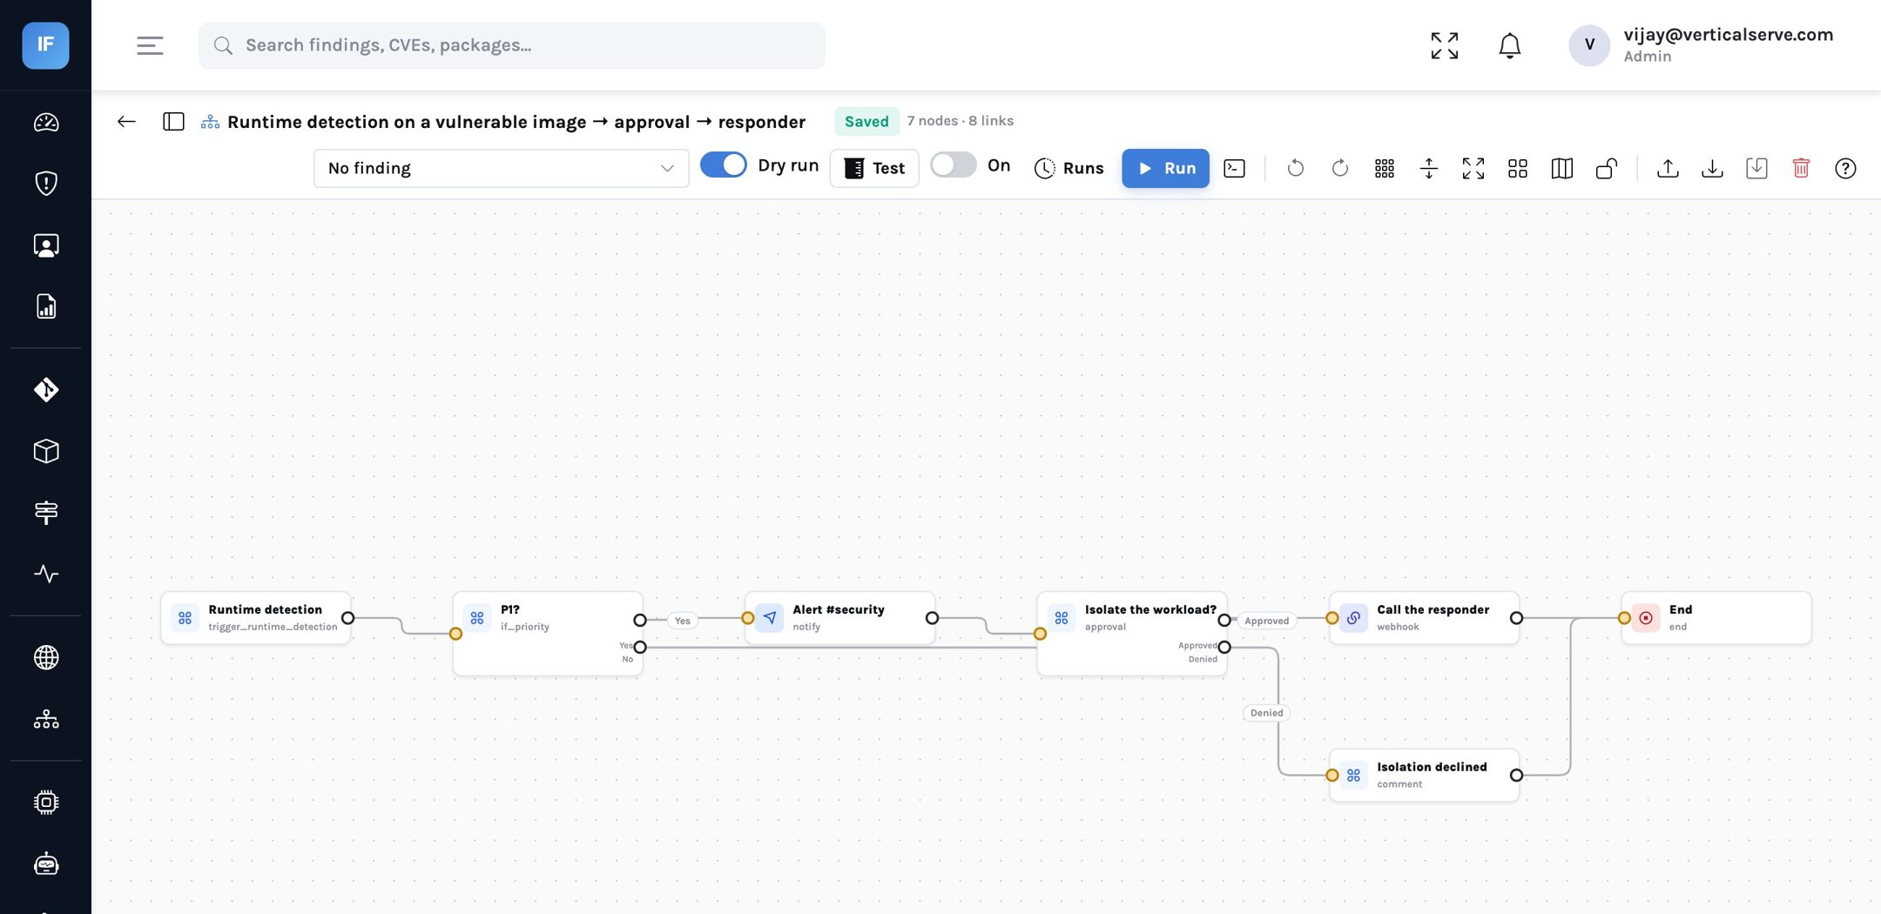This screenshot has height=914, width=1881.
Task: Toggle the Dry run switch
Action: [724, 165]
